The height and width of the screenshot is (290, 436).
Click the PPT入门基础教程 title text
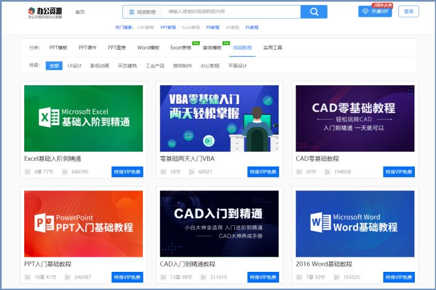pos(48,264)
